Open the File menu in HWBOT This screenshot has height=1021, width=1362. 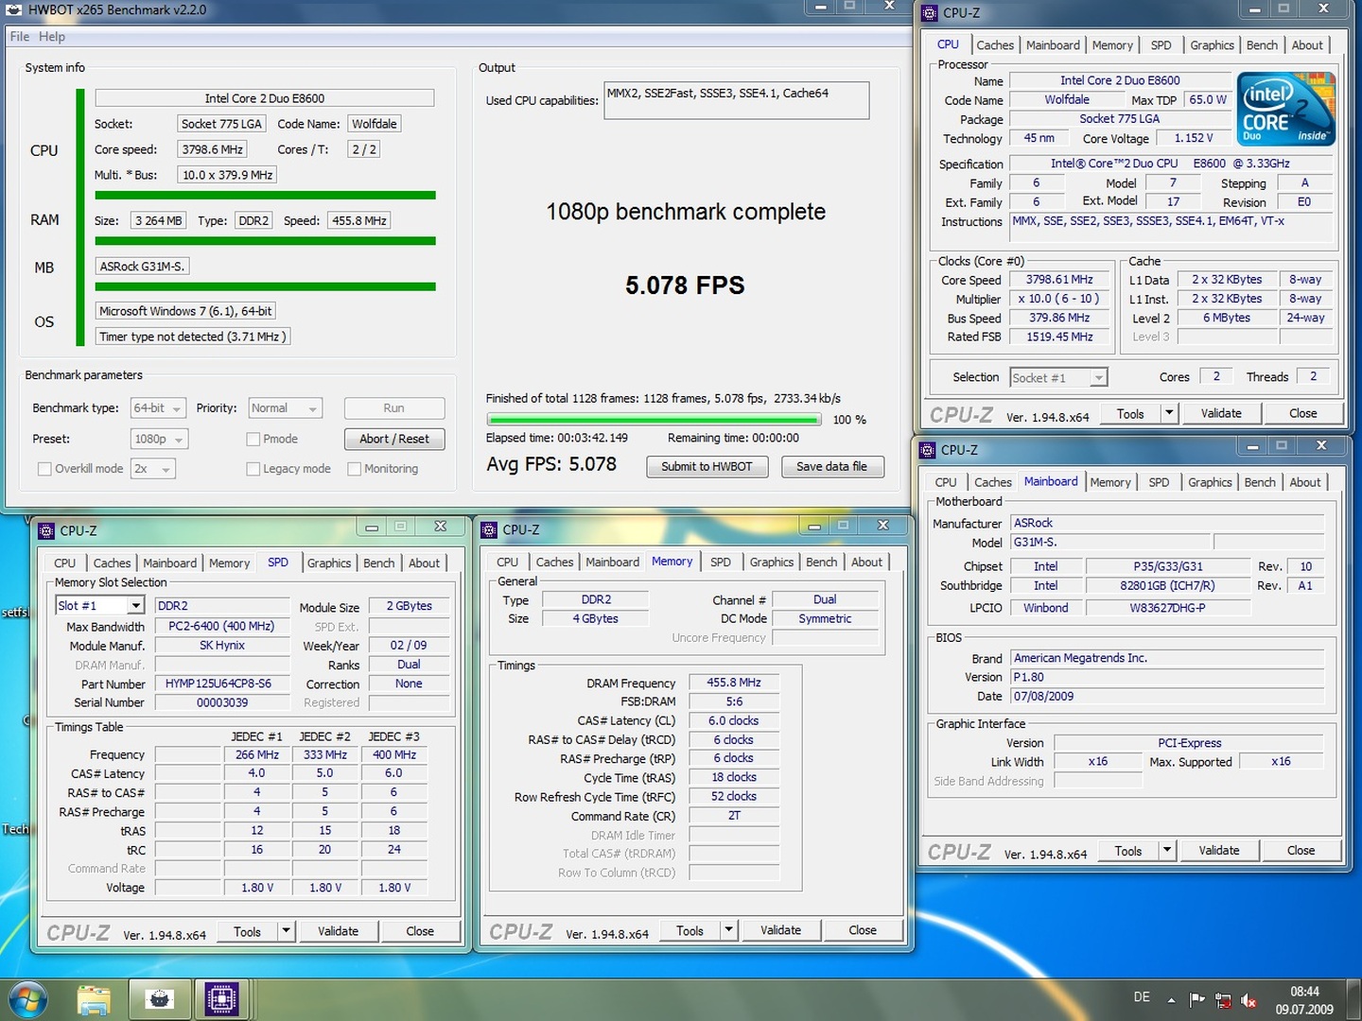tap(20, 37)
